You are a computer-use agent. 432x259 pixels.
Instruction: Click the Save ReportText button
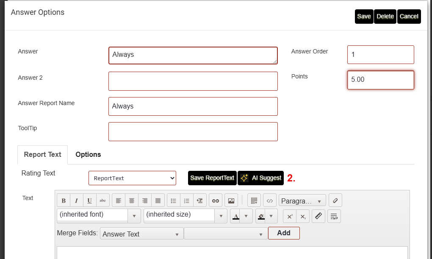tap(212, 178)
